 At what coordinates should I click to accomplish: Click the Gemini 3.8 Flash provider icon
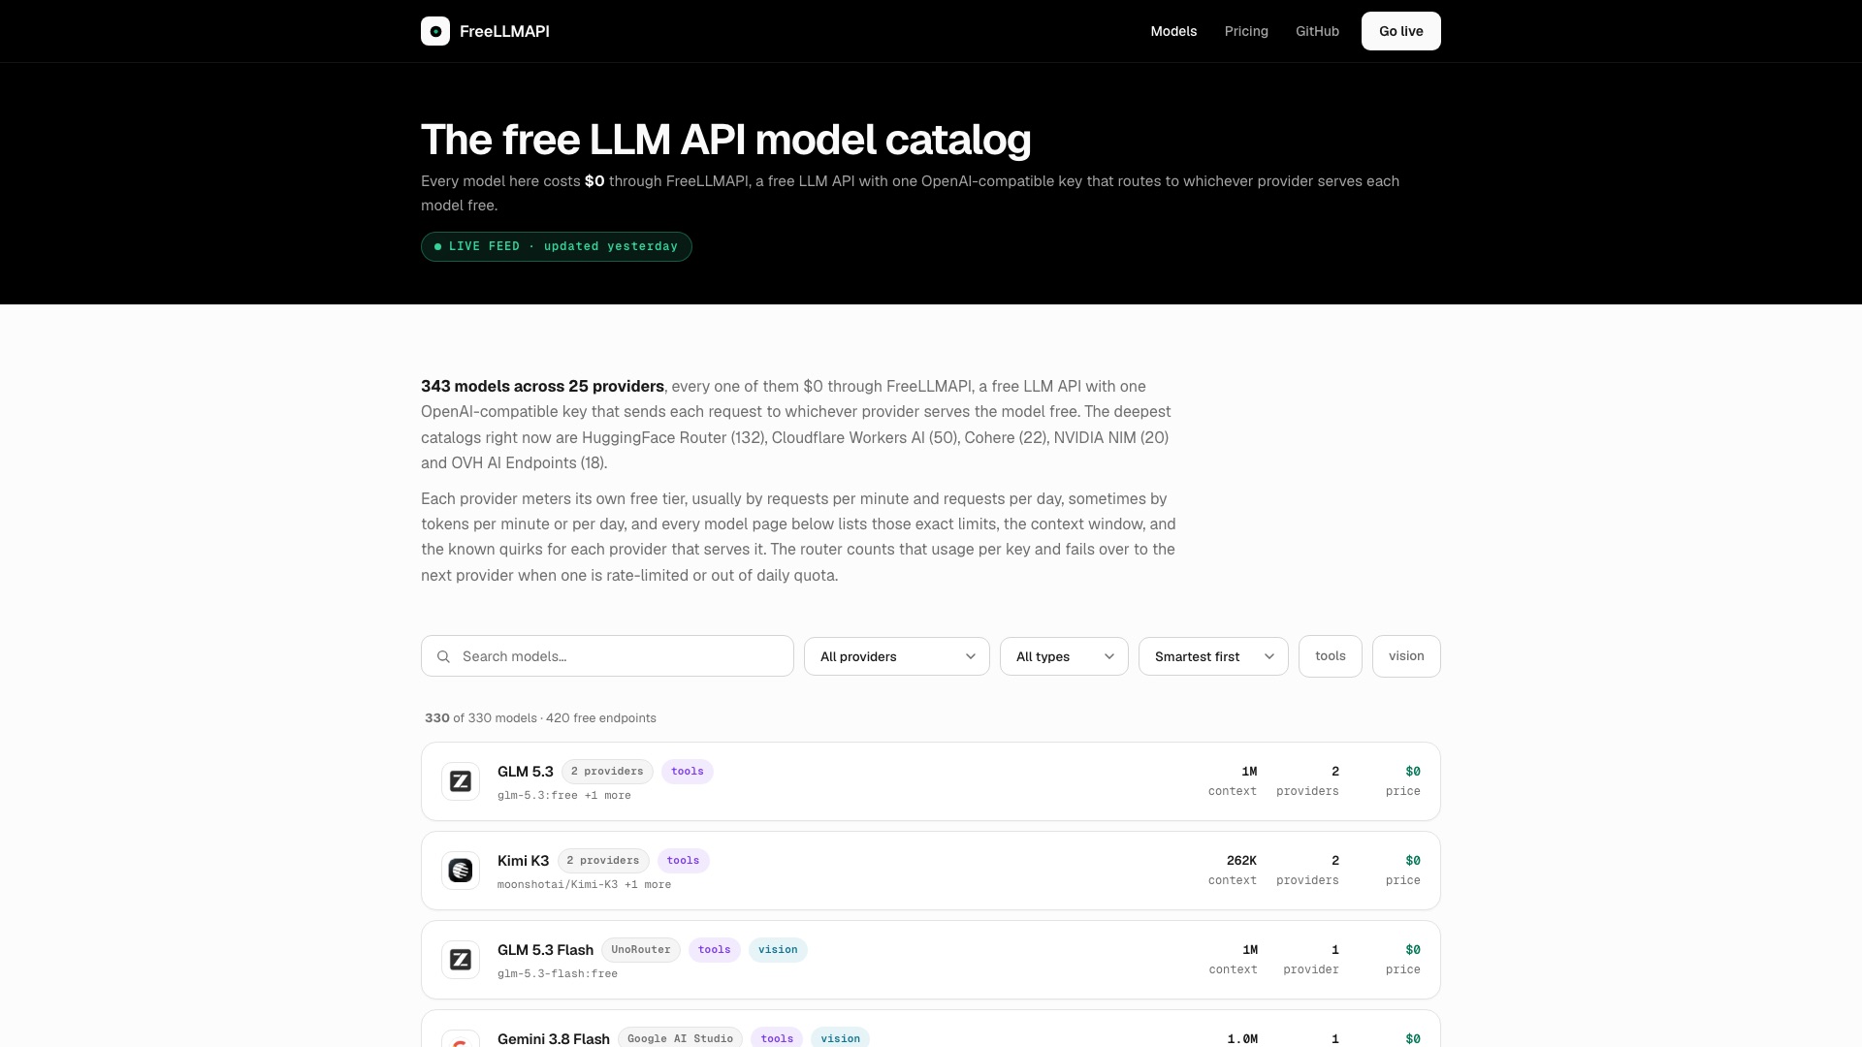(x=461, y=1038)
